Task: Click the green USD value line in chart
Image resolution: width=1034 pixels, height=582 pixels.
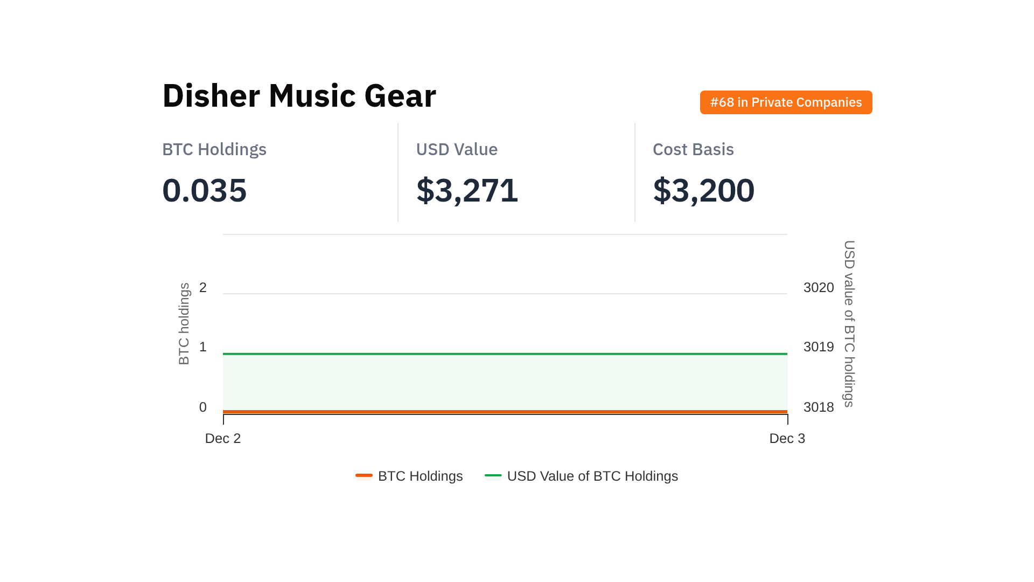Action: click(x=505, y=354)
